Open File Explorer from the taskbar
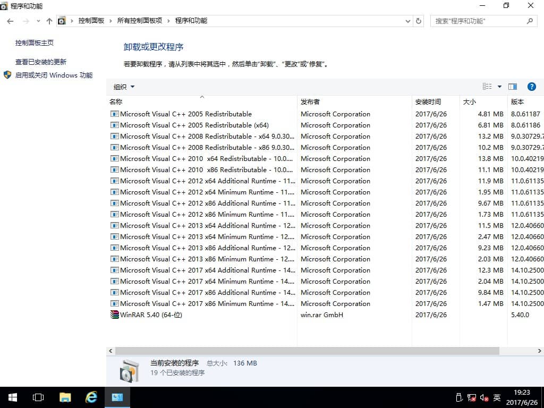This screenshot has height=408, width=544. (x=65, y=397)
